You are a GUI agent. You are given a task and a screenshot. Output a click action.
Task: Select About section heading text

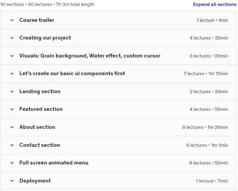37,127
